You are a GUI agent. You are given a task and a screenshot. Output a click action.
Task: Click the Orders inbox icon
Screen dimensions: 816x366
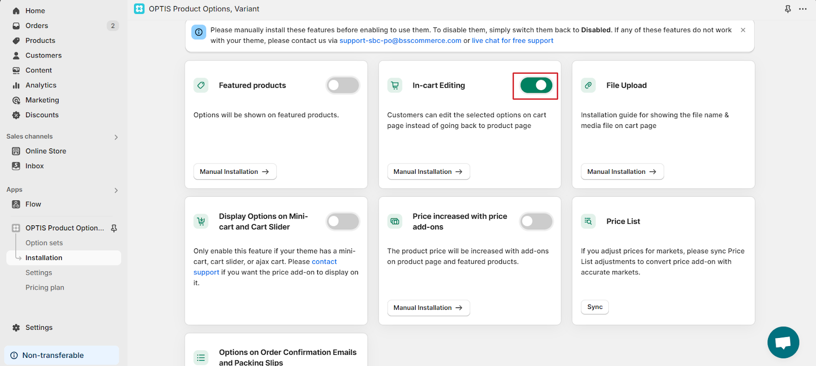coord(16,25)
